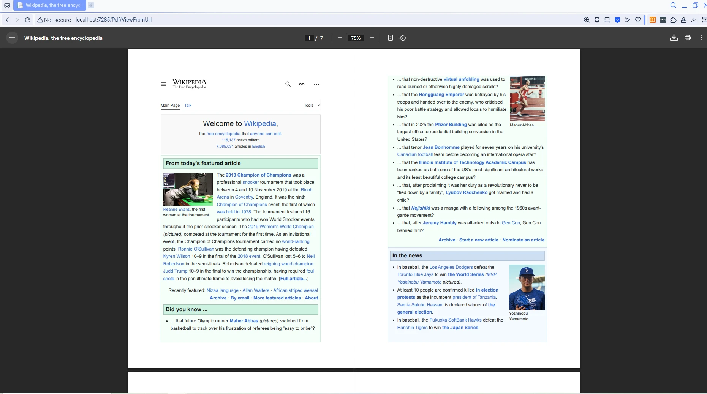This screenshot has width=707, height=394.
Task: Save page with the heart icon
Action: (638, 20)
